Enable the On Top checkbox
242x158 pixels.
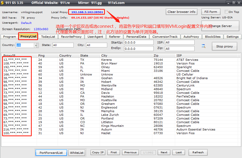point(226,12)
